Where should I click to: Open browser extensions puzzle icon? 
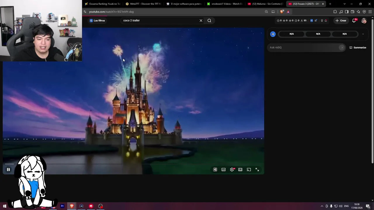[x=335, y=12]
